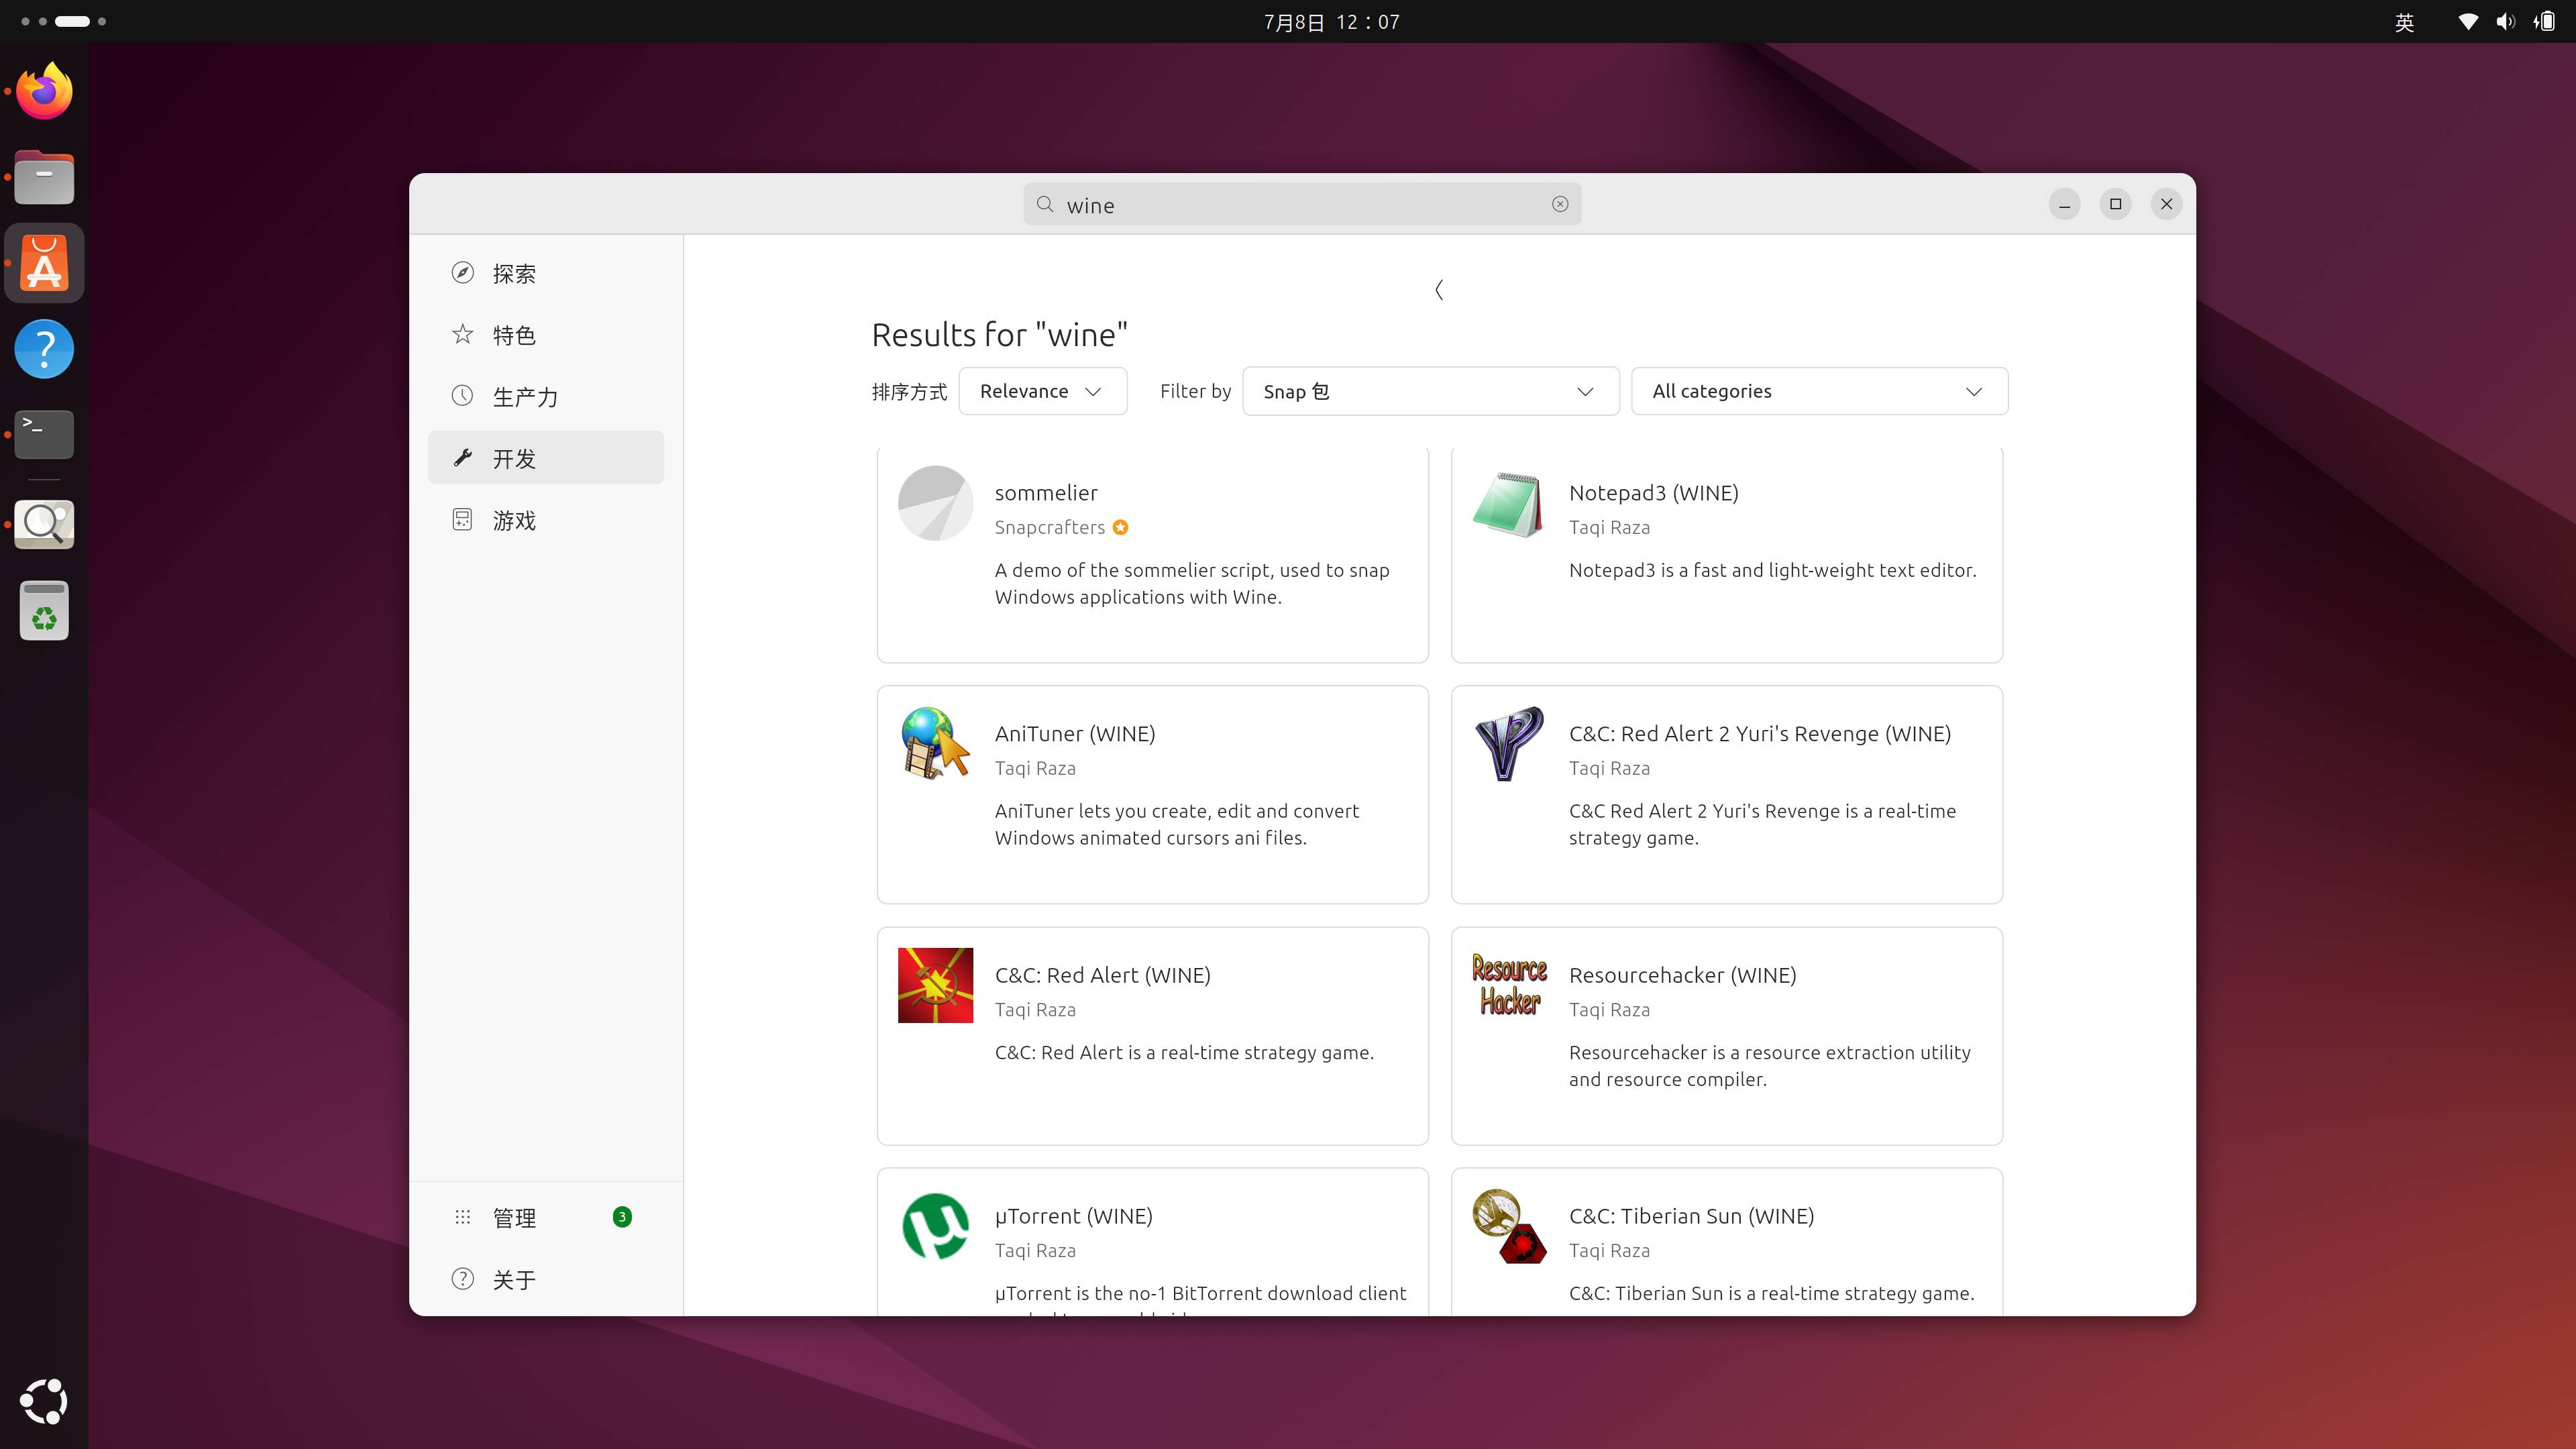Screen dimensions: 2576x1449
Task: Open the AniTuner (WINE) globe cursor icon
Action: [x=935, y=744]
